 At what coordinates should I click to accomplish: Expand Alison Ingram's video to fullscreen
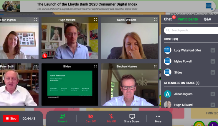coord(36,20)
